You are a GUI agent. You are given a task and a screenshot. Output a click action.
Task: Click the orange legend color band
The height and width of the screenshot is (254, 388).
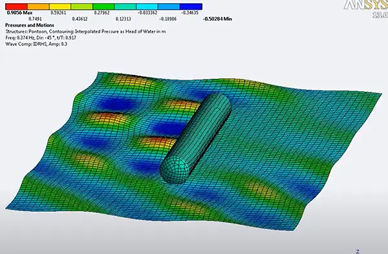point(38,6)
